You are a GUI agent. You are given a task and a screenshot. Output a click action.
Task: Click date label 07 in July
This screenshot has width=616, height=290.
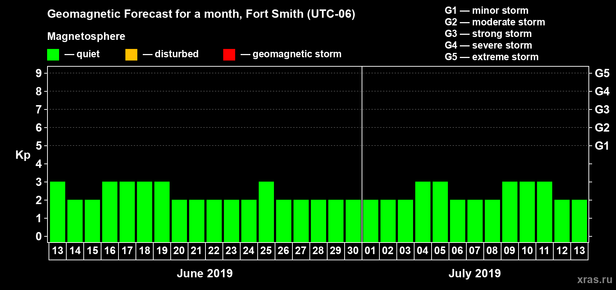pyautogui.click(x=475, y=250)
